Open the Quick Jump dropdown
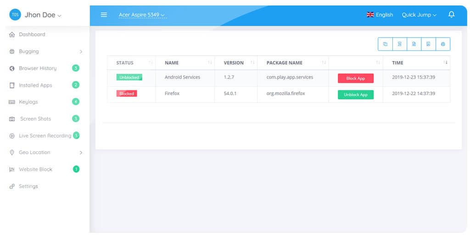470x235 pixels. tap(419, 15)
